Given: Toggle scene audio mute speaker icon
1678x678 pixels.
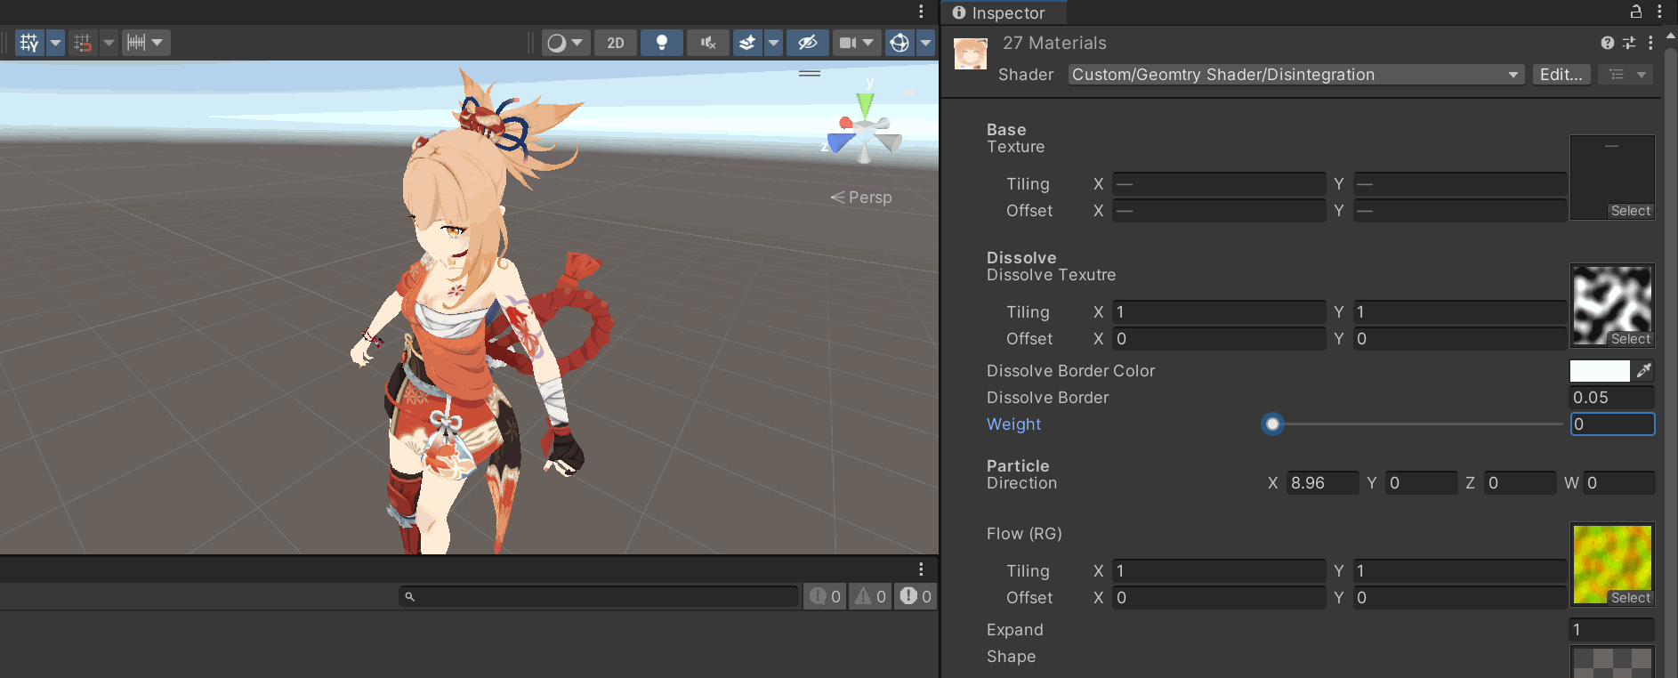Looking at the screenshot, I should point(708,43).
